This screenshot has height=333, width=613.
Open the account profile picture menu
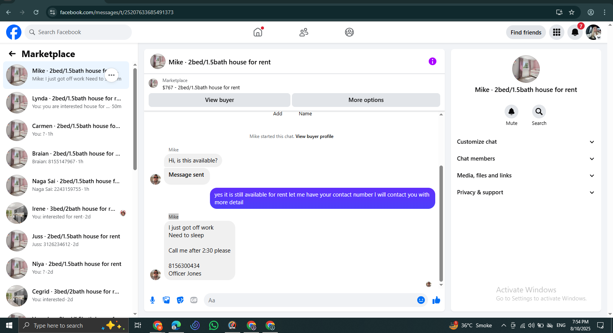point(593,32)
